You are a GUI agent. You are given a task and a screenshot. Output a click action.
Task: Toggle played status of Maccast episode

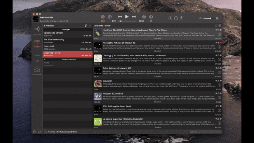pos(221,93)
